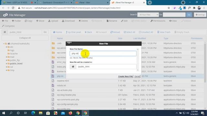Expand the etc folder in the tree
The height and width of the screenshot is (116, 207).
6,47
